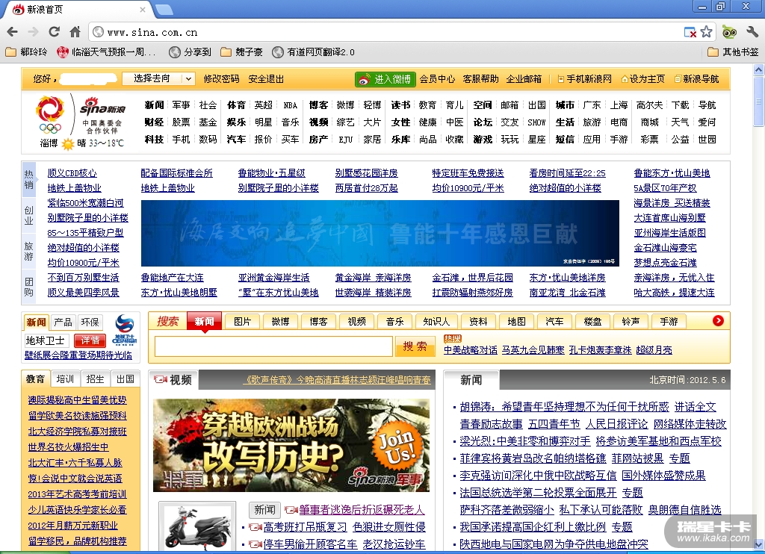Open headline 胡锦涛：希望青年坚持理想
Image resolution: width=765 pixels, height=554 pixels.
[x=565, y=407]
